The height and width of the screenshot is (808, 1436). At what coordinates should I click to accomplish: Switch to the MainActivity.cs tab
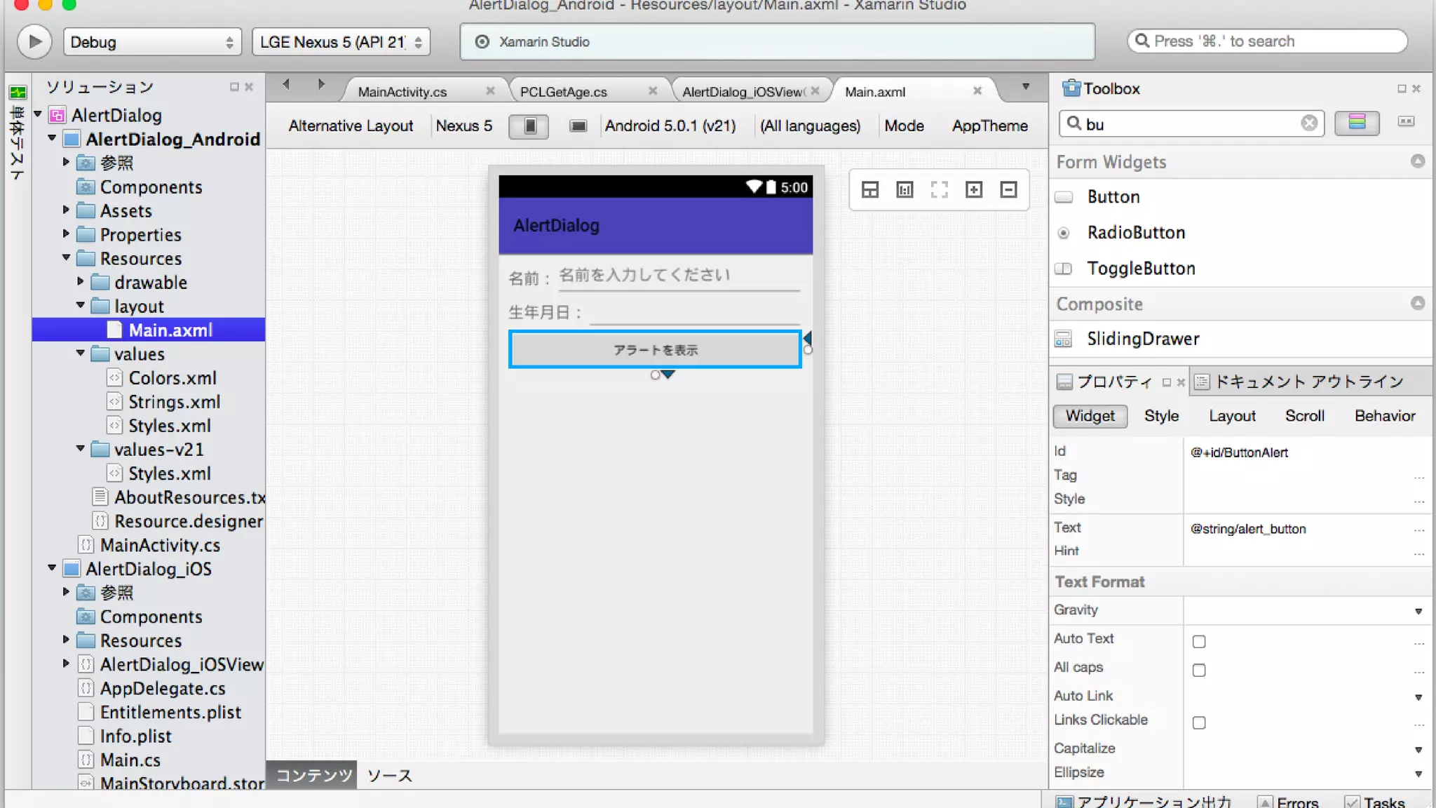(402, 92)
